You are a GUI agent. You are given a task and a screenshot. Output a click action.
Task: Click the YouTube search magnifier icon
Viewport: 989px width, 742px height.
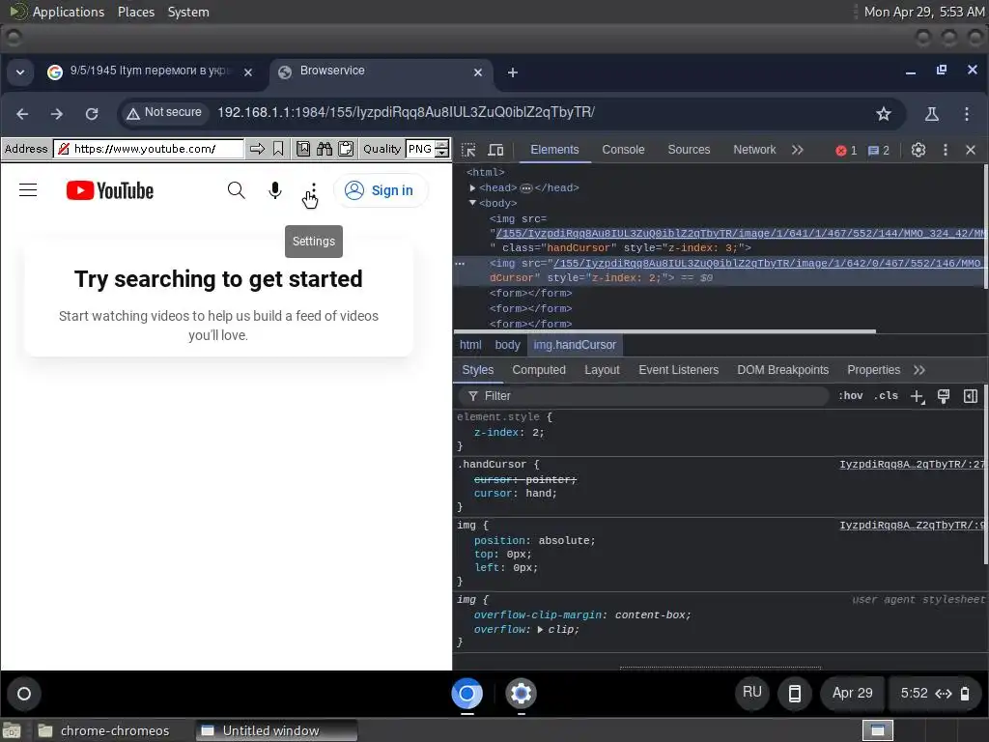click(x=236, y=190)
